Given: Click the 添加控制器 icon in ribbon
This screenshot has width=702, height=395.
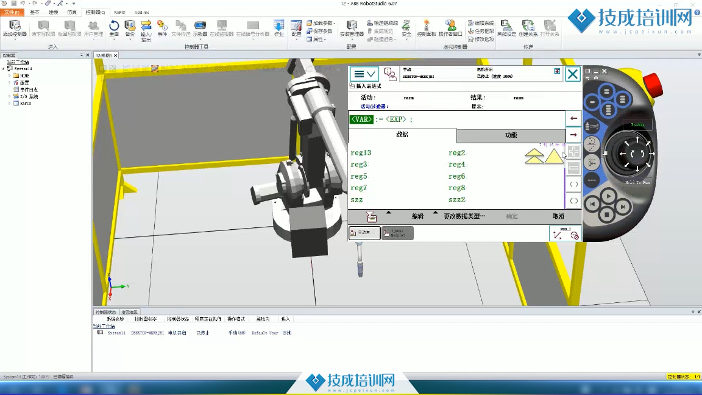Looking at the screenshot, I should [14, 28].
